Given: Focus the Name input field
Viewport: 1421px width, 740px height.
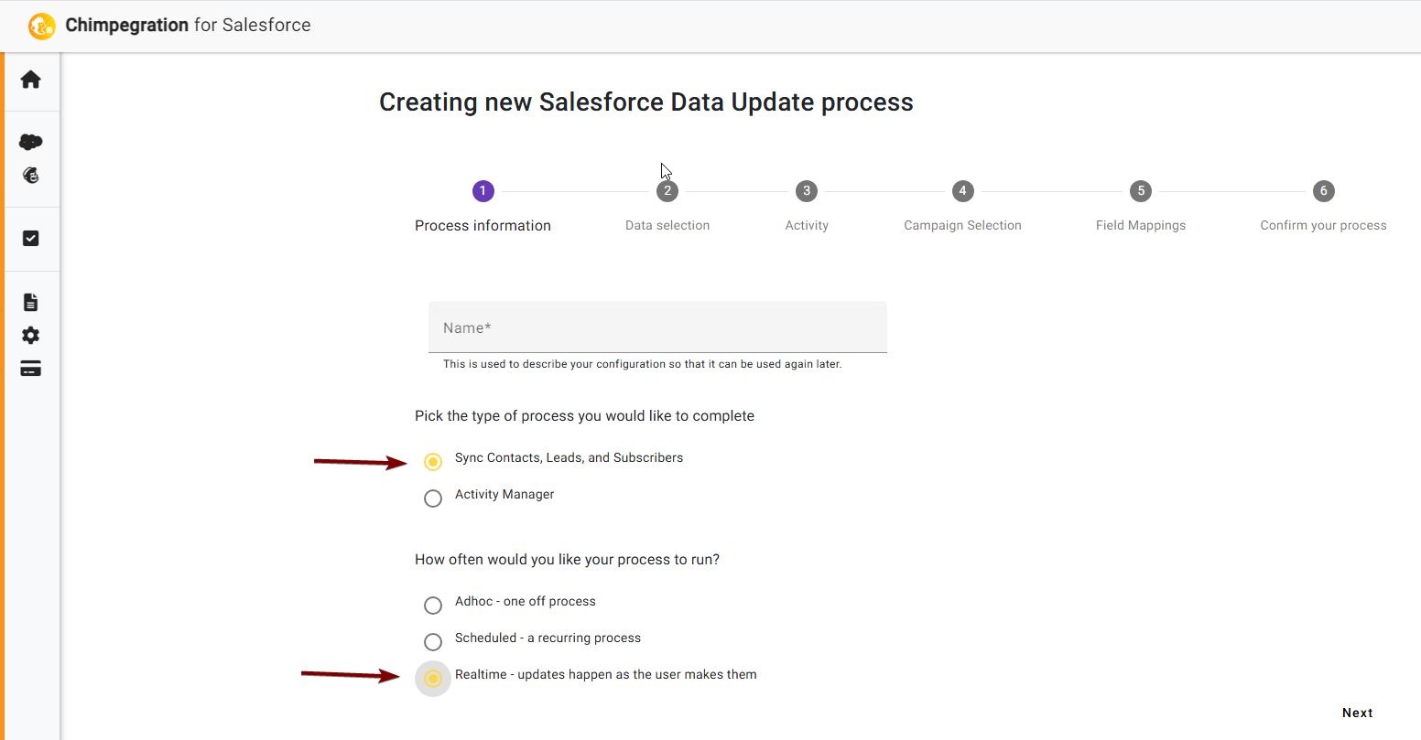Looking at the screenshot, I should click(x=657, y=327).
